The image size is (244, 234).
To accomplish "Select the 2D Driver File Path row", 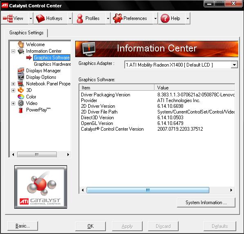I will click(x=157, y=112).
